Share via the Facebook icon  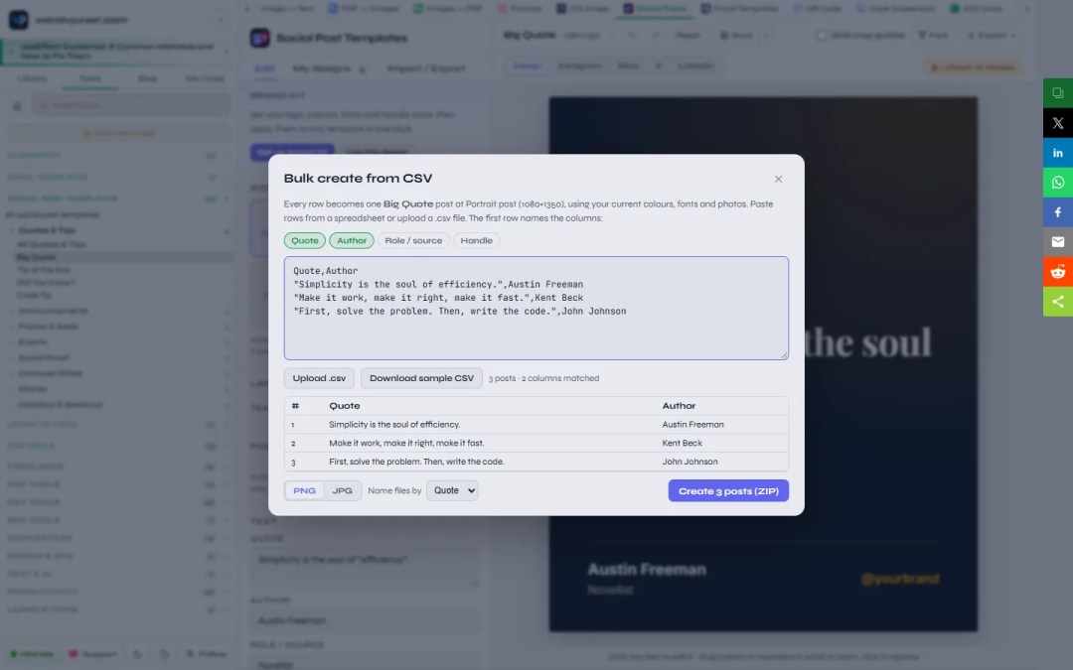tap(1057, 212)
